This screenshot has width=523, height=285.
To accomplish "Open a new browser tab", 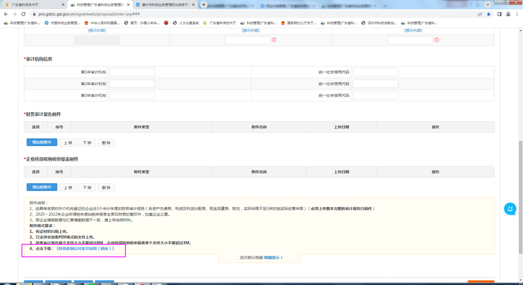I will [203, 5].
